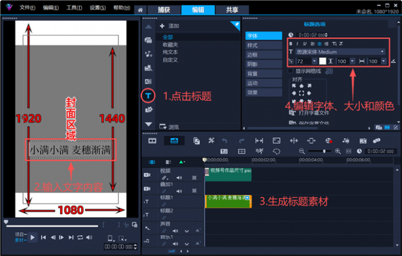Click the 添加 button in library

(170, 26)
